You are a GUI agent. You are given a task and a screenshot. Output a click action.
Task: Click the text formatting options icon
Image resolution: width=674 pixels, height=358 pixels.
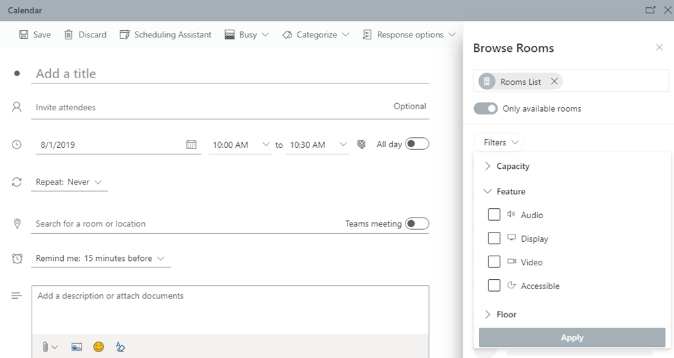click(x=120, y=347)
